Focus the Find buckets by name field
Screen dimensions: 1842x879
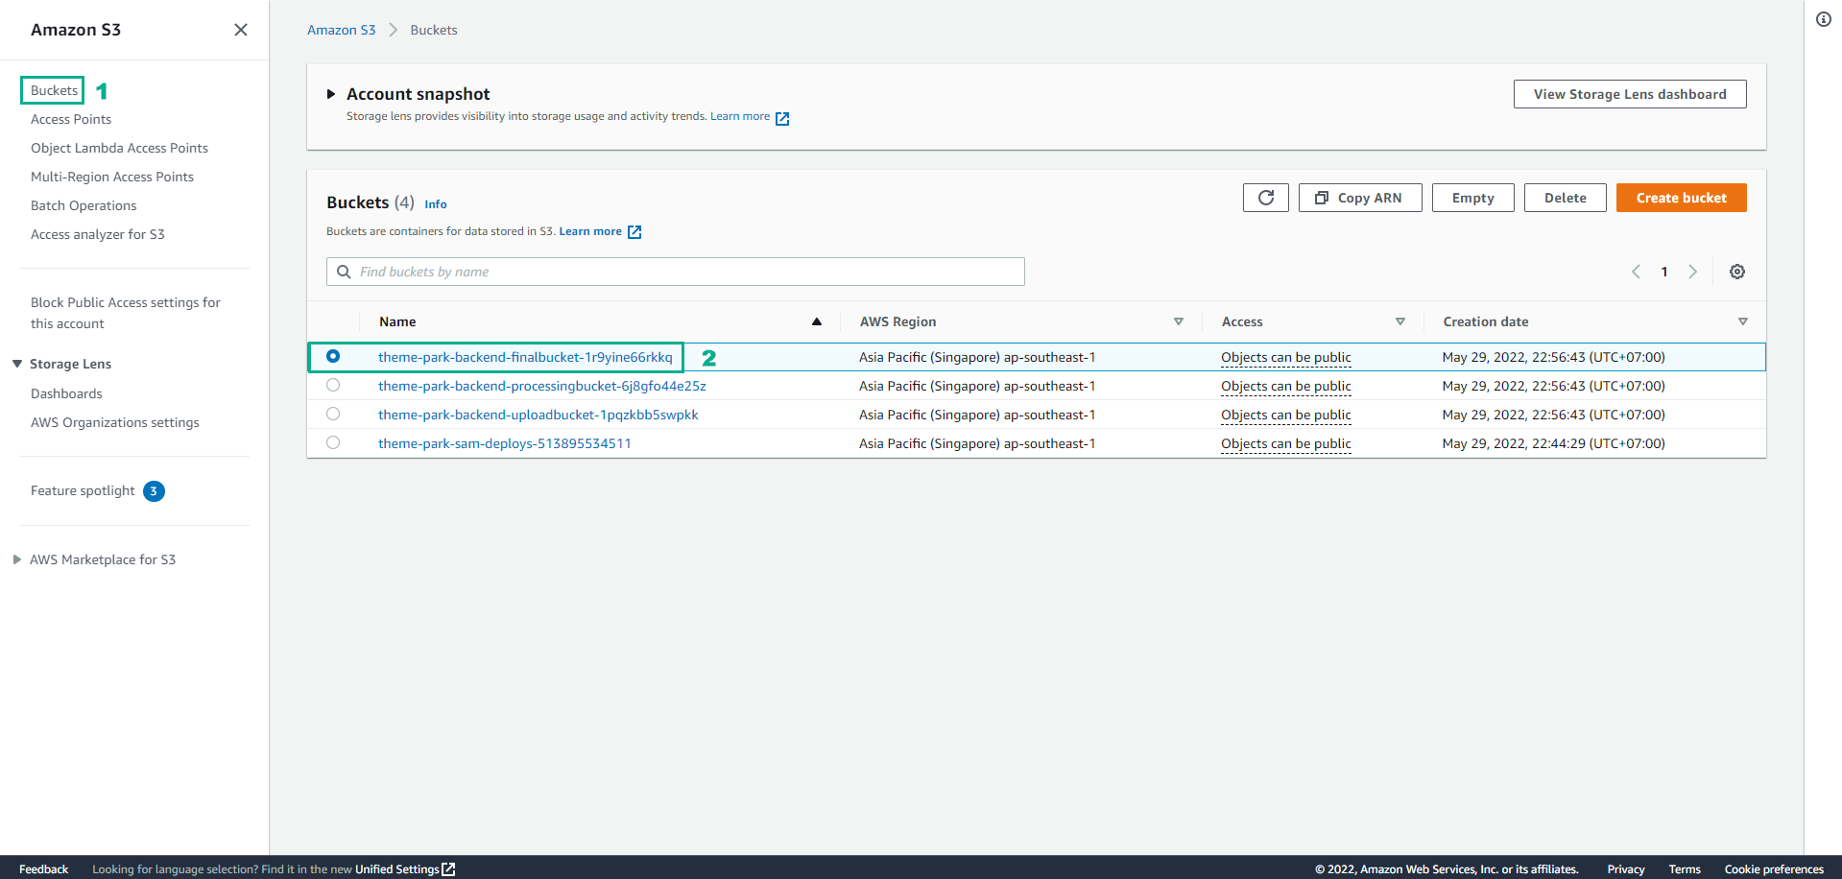pos(676,272)
